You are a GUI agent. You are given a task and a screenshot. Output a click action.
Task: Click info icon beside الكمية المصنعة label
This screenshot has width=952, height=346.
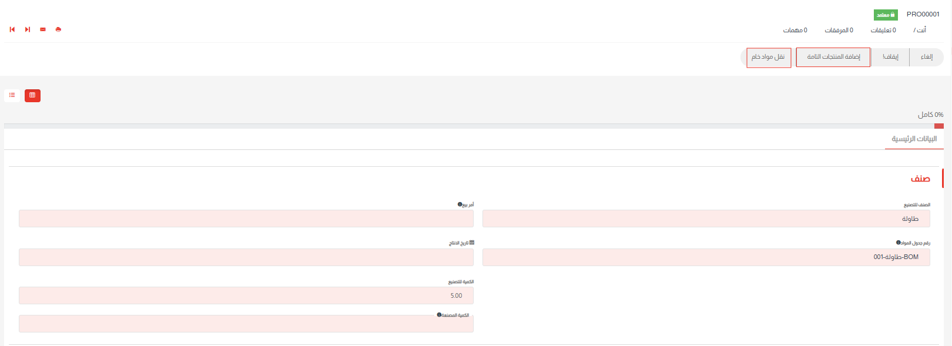click(439, 315)
